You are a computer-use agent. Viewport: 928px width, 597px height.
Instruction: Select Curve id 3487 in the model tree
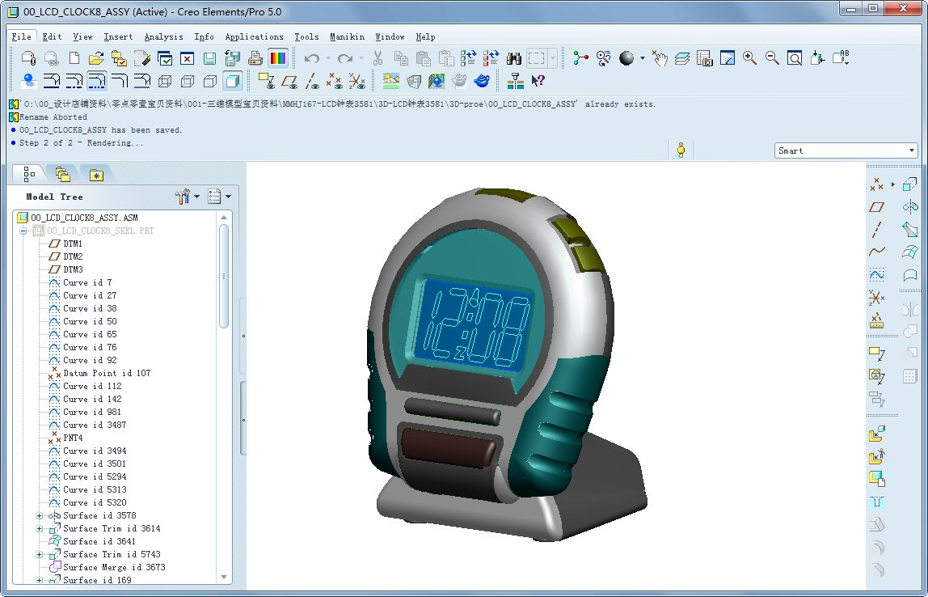[95, 425]
